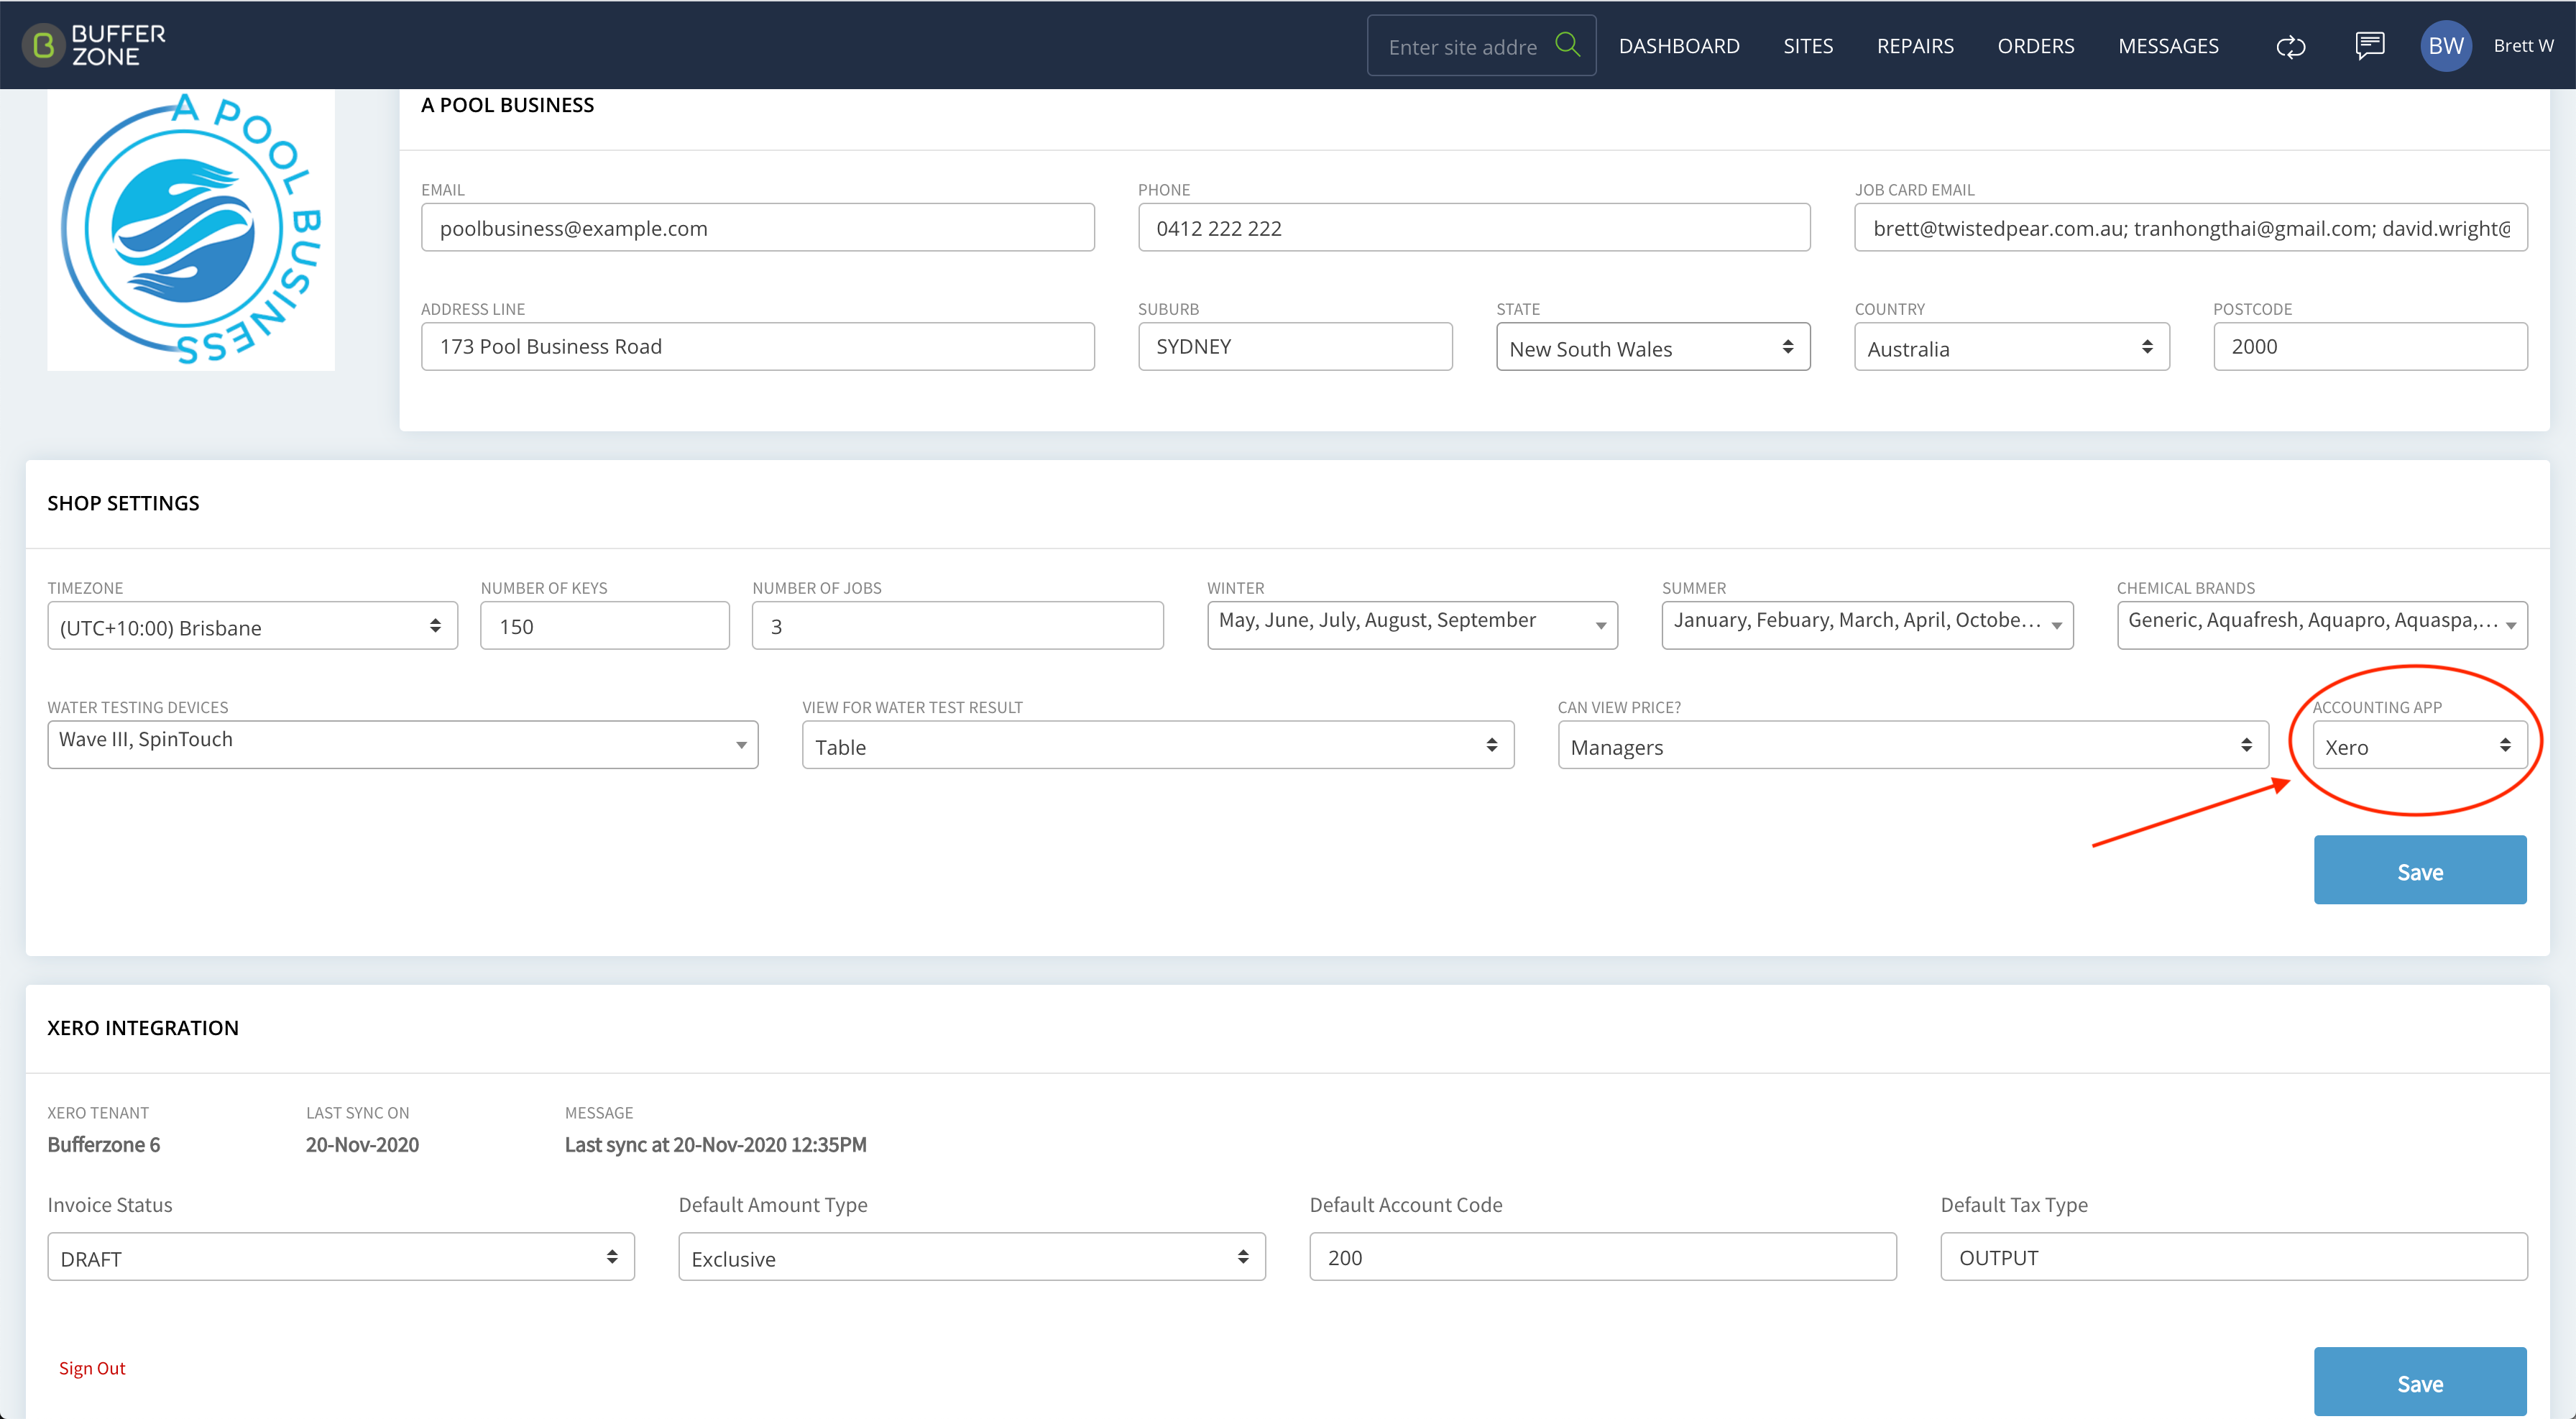
Task: Click the Number of Keys field
Action: [604, 626]
